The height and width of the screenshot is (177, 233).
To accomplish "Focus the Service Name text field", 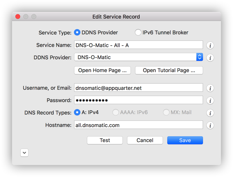I will coord(139,45).
